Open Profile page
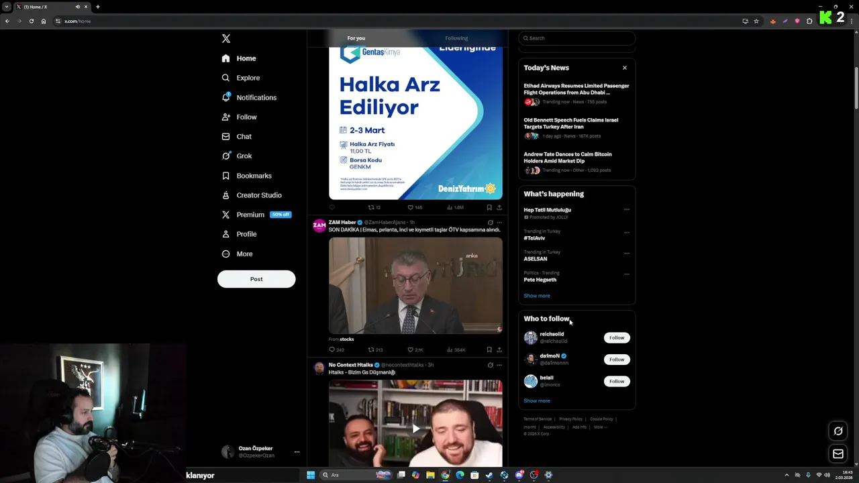859x483 pixels. [239, 234]
